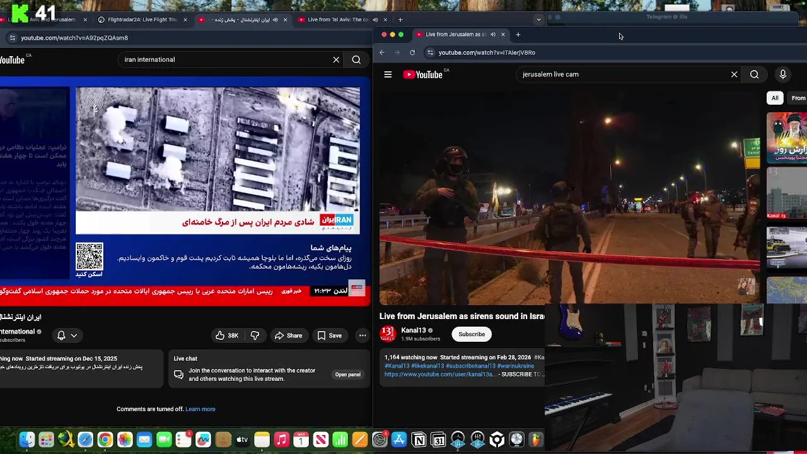807x454 pixels.
Task: Open the #Kanal13 hashtag link
Action: (x=397, y=366)
